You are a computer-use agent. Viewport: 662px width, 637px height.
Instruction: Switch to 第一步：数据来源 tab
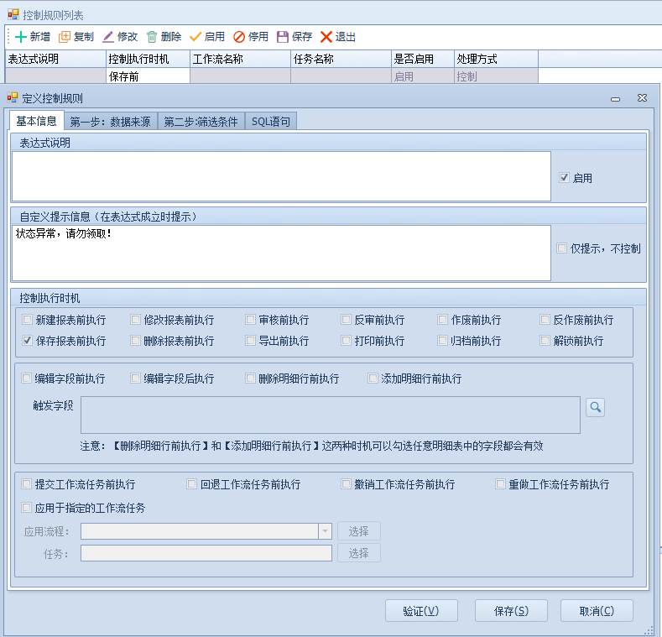[110, 122]
